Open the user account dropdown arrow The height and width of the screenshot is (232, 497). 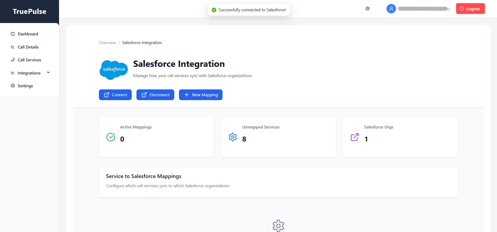click(x=448, y=9)
